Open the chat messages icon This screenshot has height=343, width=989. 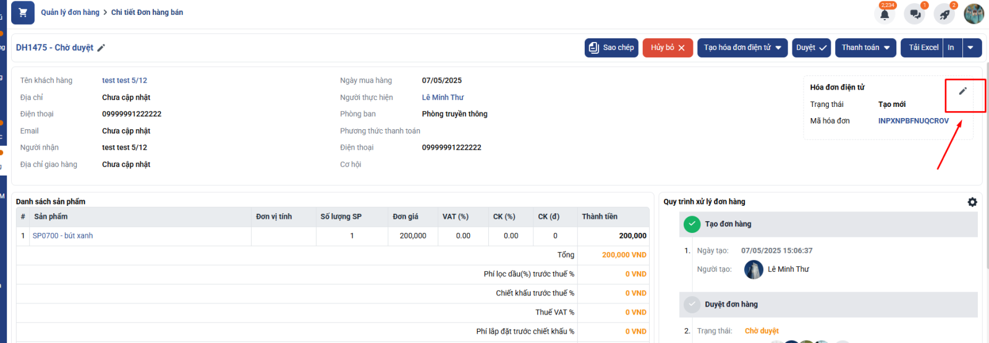(x=914, y=14)
